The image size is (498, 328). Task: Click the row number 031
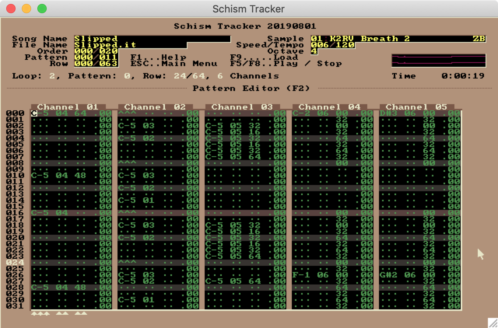(15, 306)
